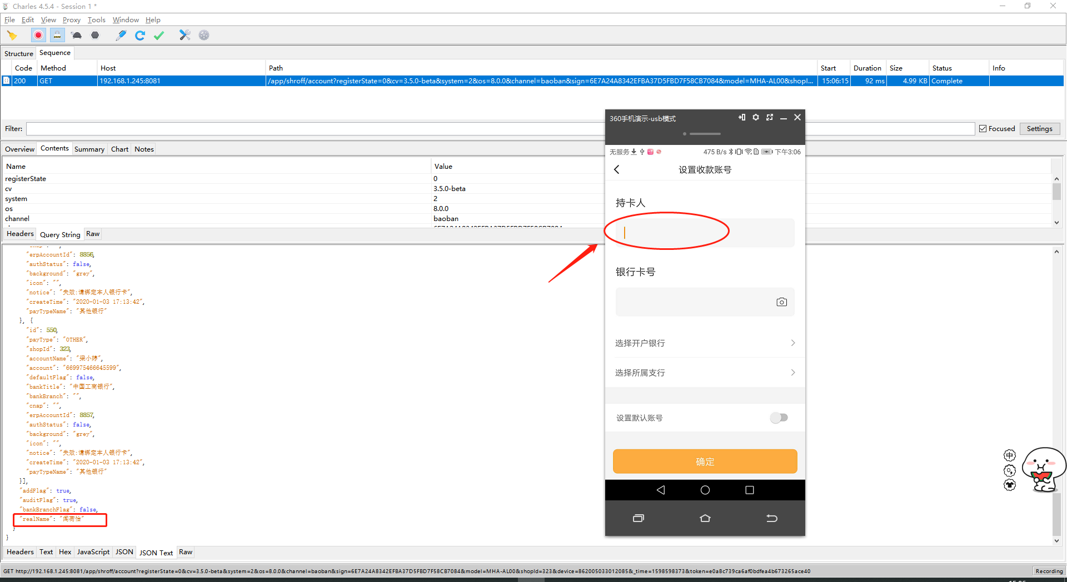The image size is (1067, 582).
Task: Click the green Validate checkmark icon
Action: click(159, 36)
